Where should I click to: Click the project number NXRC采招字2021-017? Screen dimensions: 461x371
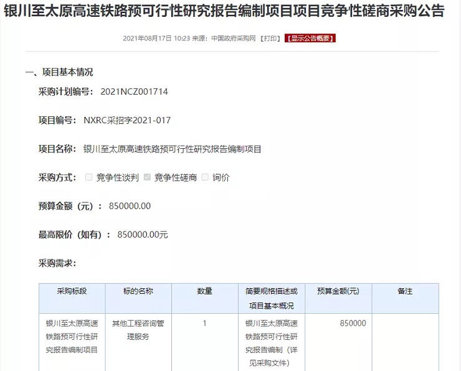pyautogui.click(x=127, y=120)
